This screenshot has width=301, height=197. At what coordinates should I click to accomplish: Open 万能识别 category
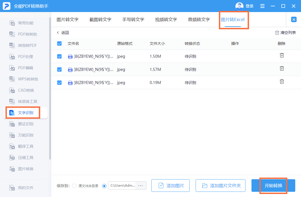tap(21, 135)
